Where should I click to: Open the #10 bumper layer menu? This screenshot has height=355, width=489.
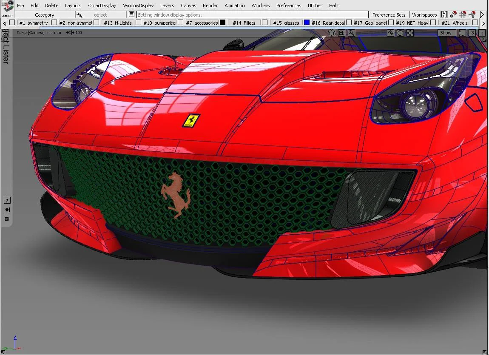tap(160, 23)
